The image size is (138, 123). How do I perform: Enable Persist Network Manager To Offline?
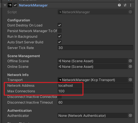coord(60,31)
